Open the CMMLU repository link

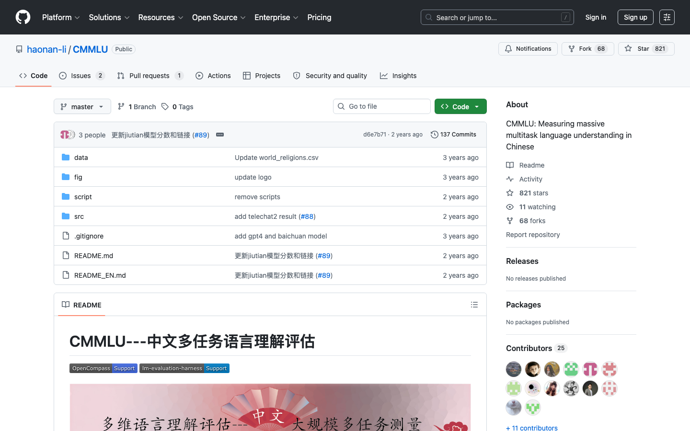pos(90,49)
